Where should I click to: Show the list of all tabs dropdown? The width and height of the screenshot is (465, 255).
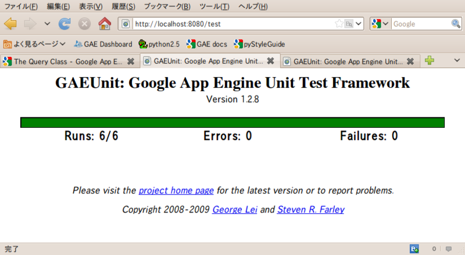coord(457,60)
